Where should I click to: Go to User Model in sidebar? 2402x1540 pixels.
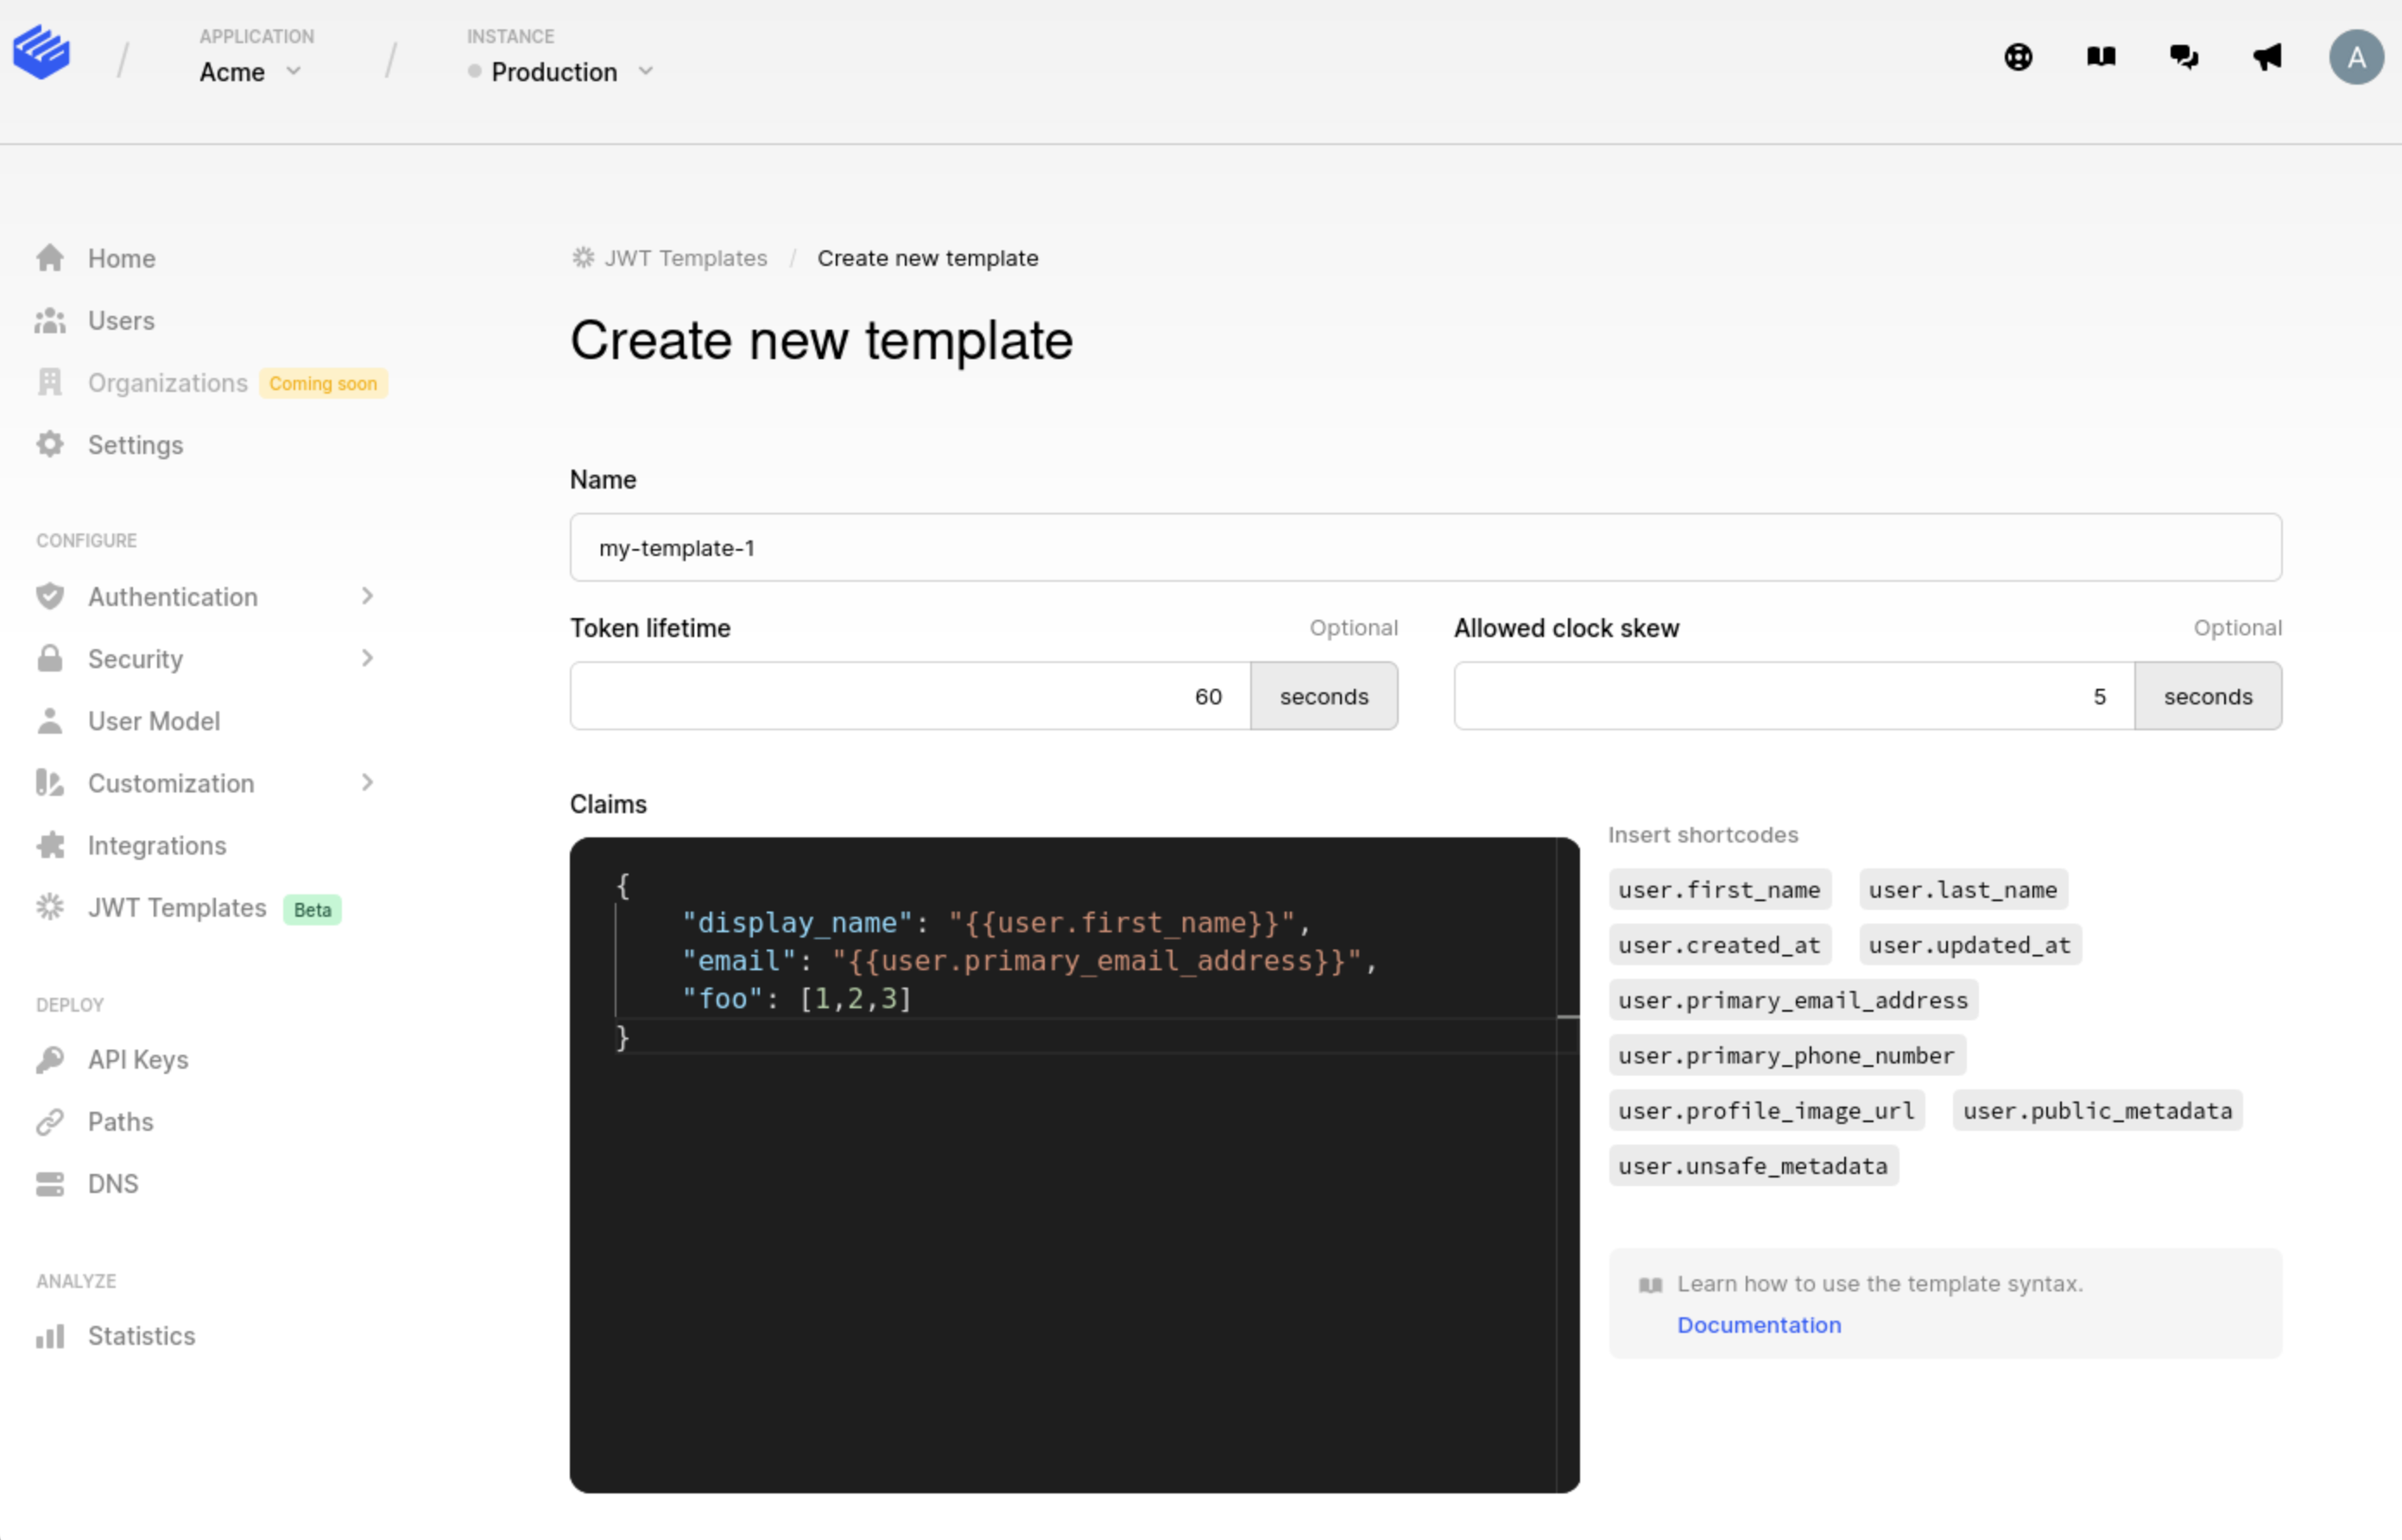153,721
